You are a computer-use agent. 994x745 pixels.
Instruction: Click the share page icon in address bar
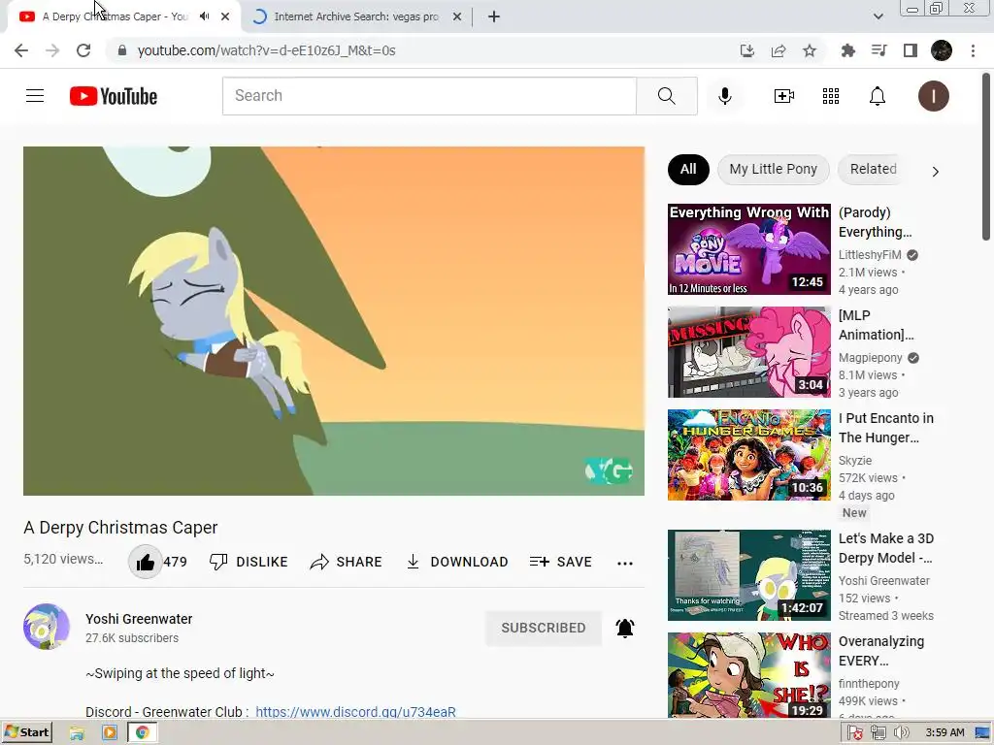(x=778, y=50)
